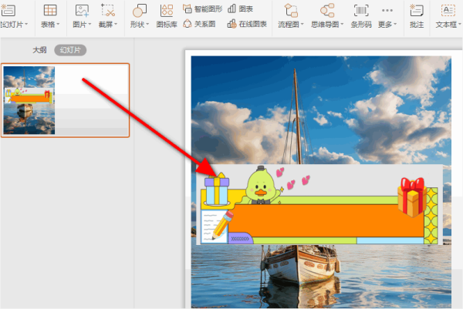The image size is (463, 309).
Task: Select the slide thumbnail in panel
Action: [65, 100]
